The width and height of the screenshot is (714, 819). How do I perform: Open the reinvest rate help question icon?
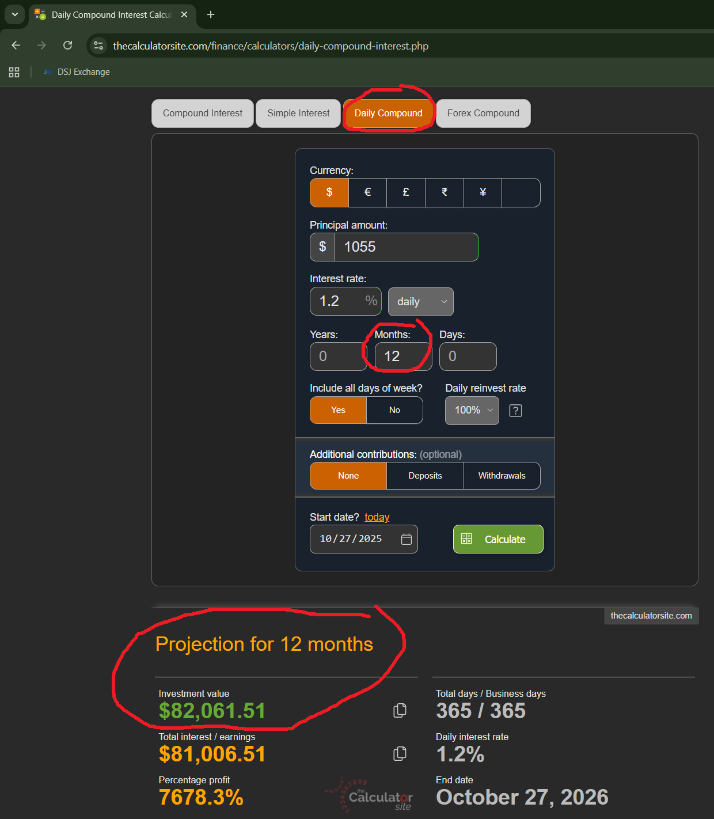point(515,411)
